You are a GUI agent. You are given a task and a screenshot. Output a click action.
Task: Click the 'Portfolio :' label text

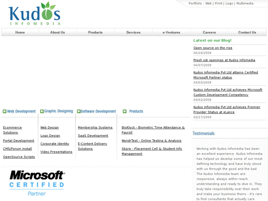click(196, 3)
